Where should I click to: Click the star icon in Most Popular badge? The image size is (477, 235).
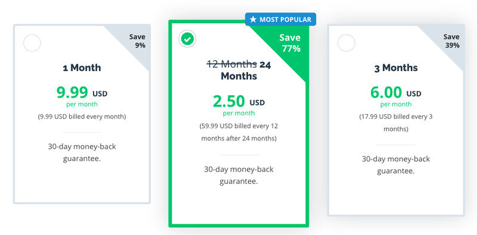tap(253, 20)
